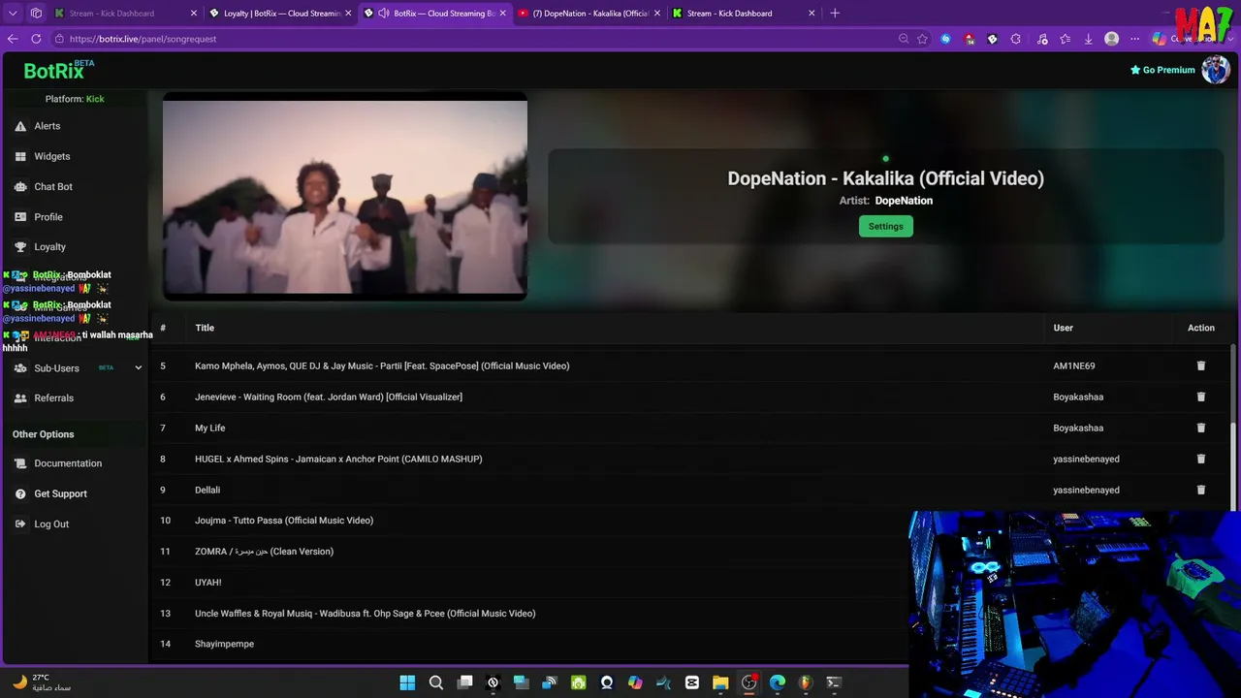The height and width of the screenshot is (698, 1241).
Task: Open File Explorer from the taskbar
Action: (x=720, y=682)
